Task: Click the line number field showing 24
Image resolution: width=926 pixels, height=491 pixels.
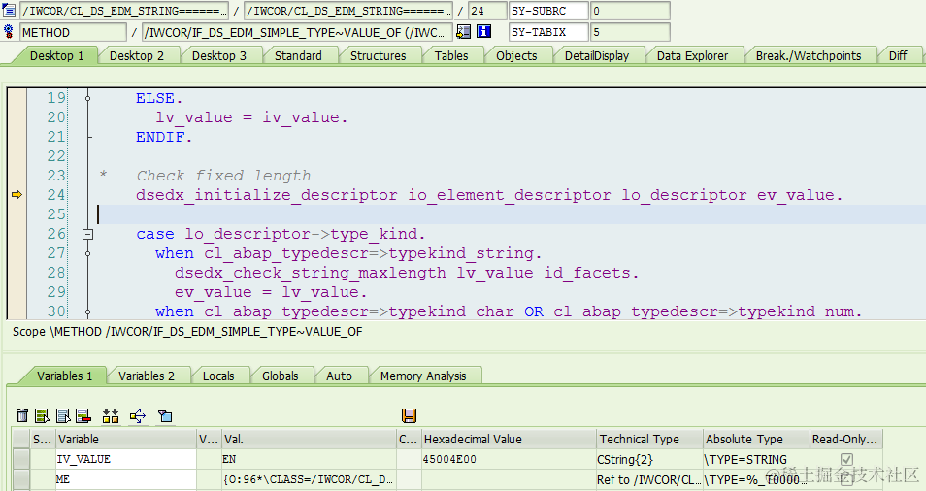Action: point(487,11)
